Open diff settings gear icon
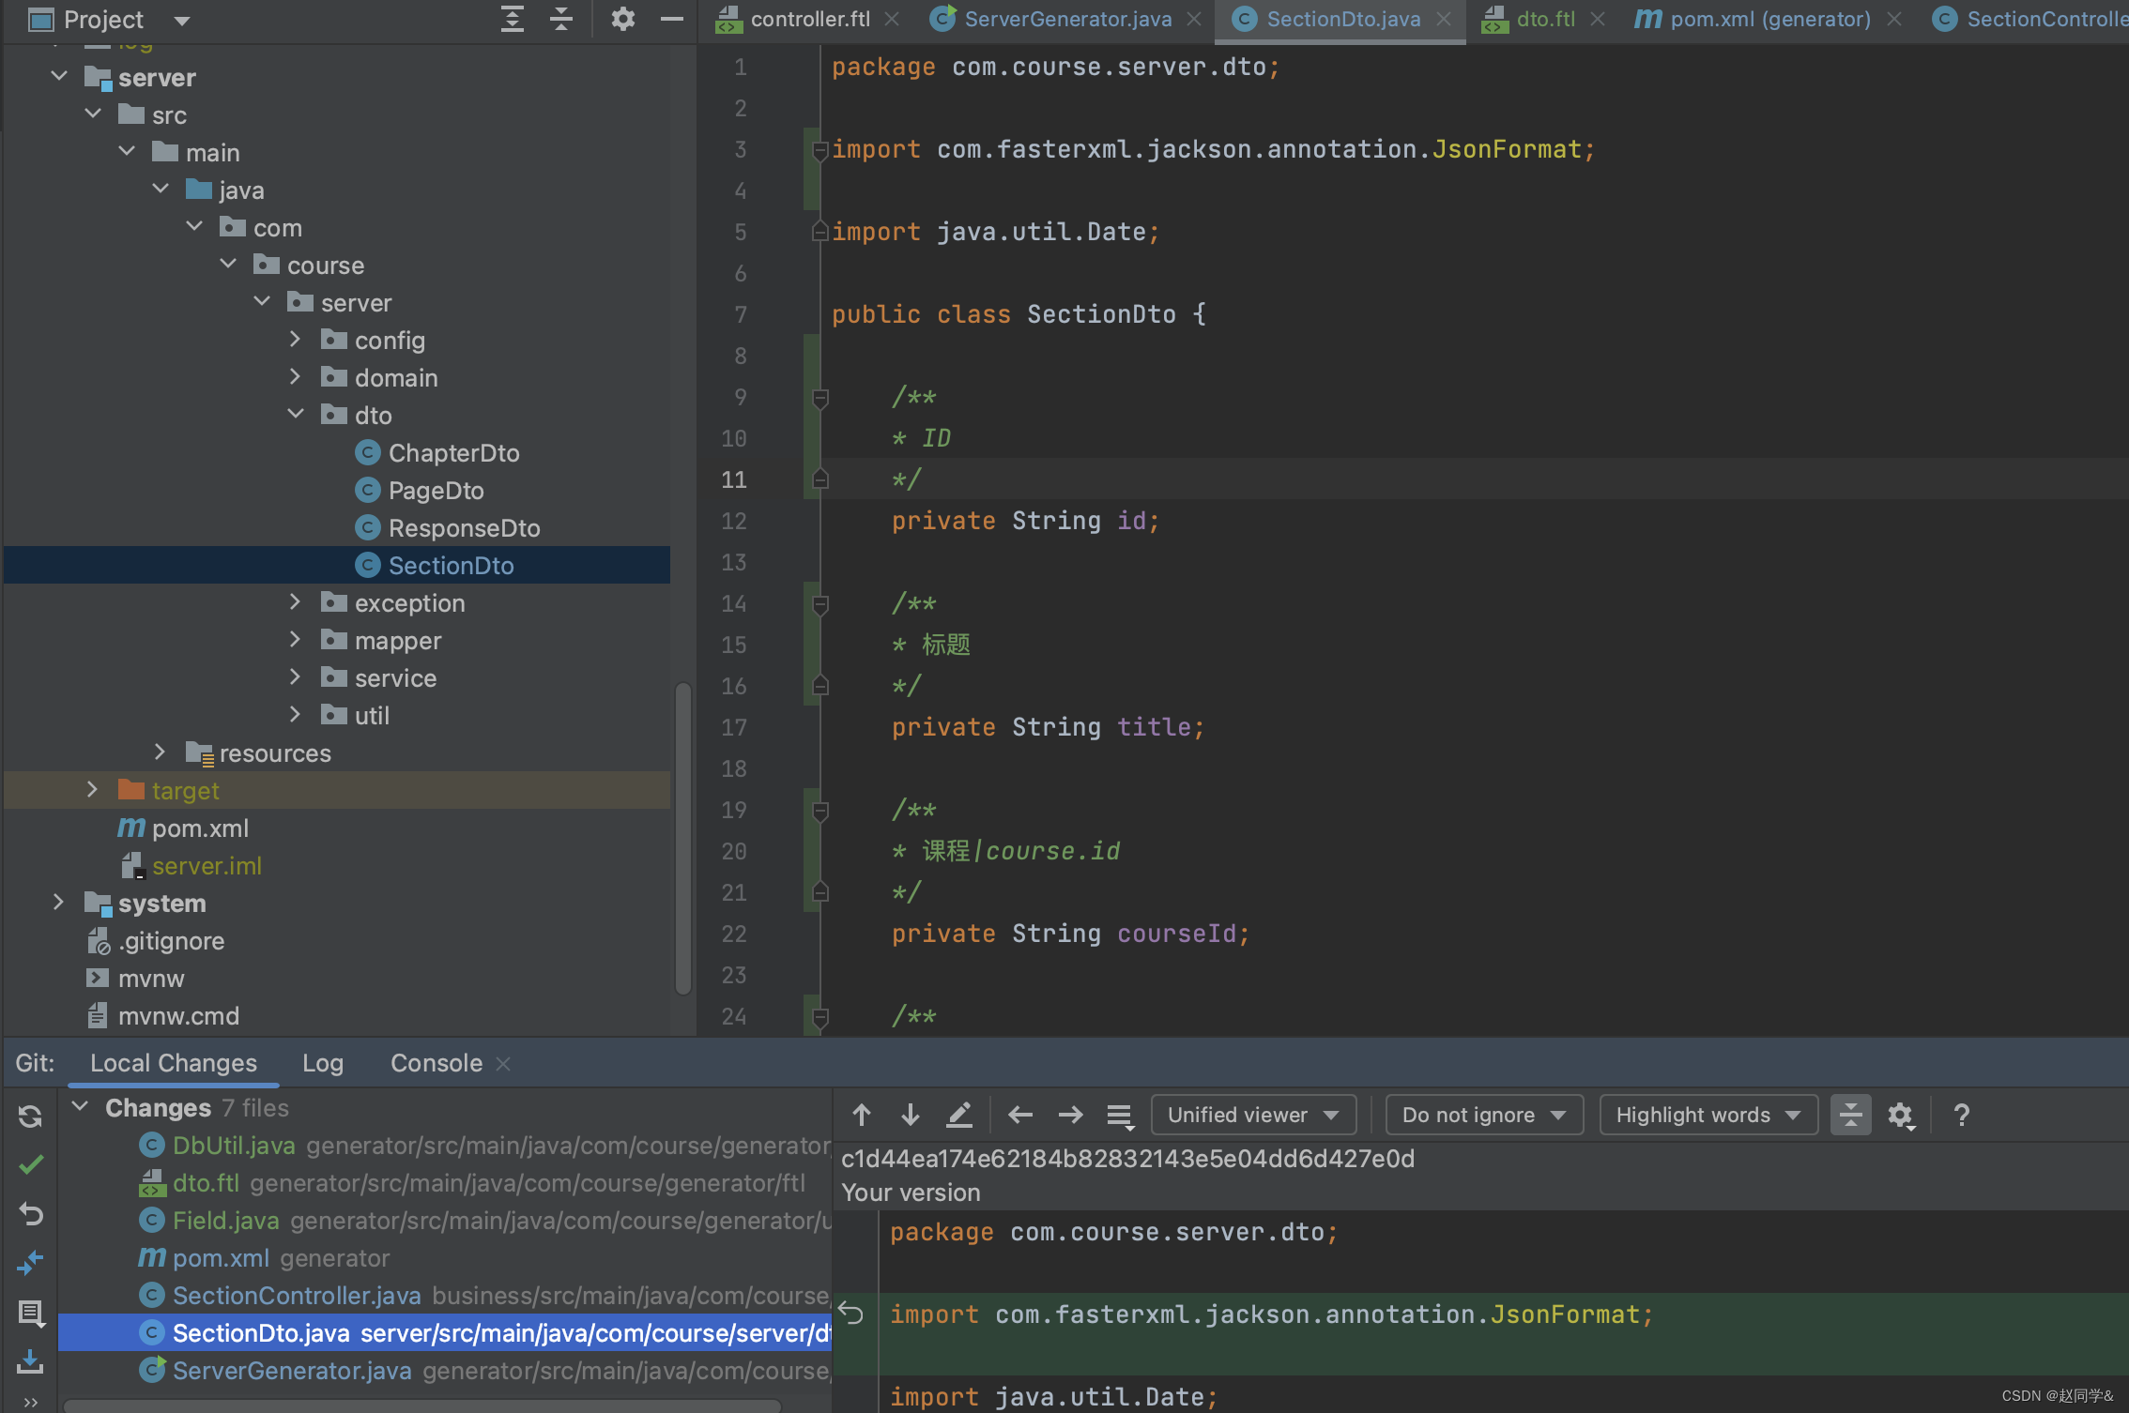 click(x=1900, y=1115)
